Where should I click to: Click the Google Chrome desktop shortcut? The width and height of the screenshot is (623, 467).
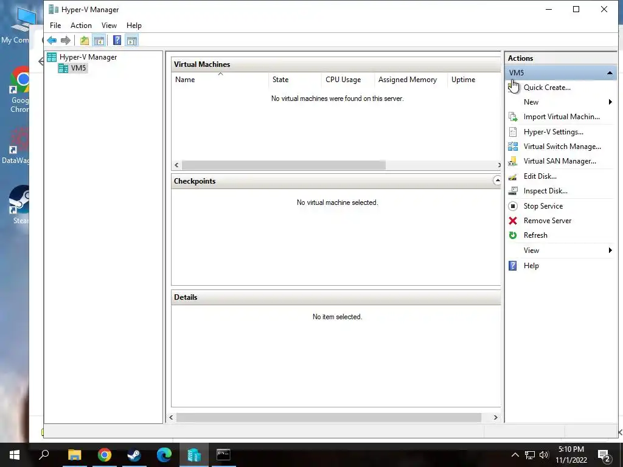[19, 90]
